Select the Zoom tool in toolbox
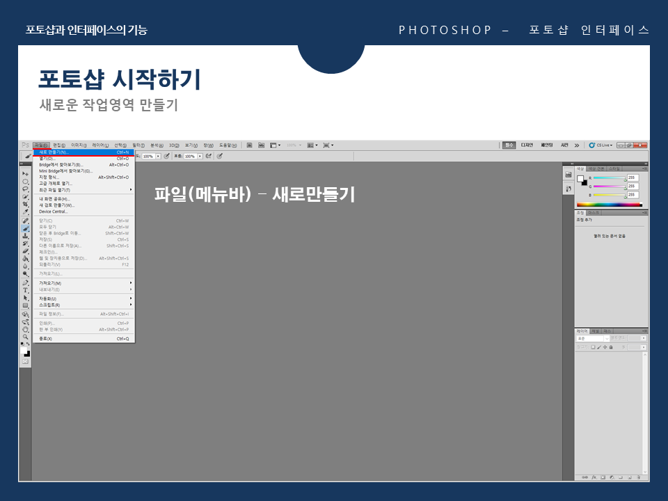This screenshot has width=668, height=501. (26, 337)
